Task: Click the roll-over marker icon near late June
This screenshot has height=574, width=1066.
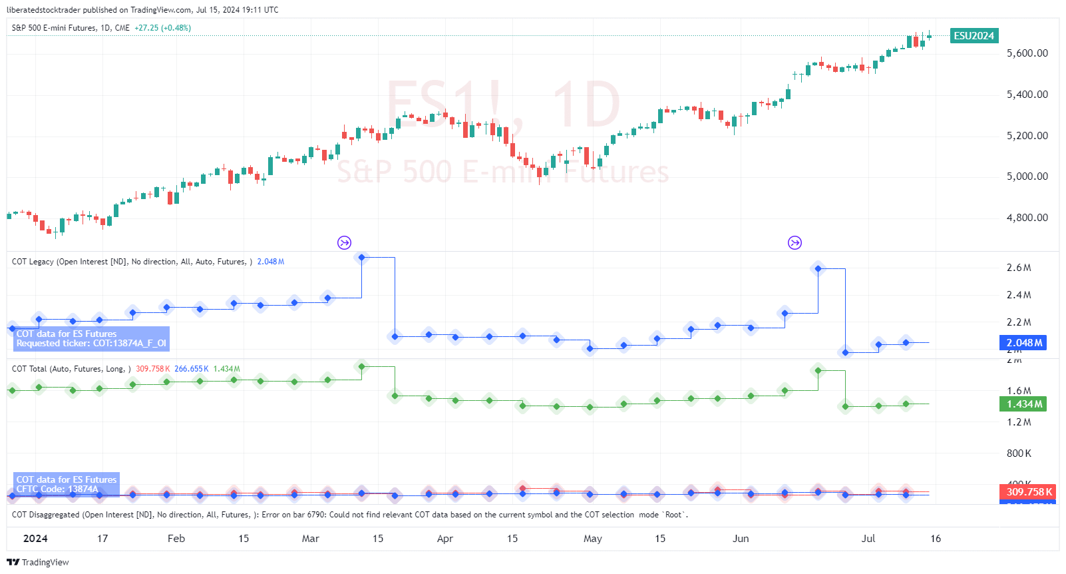Action: (795, 242)
